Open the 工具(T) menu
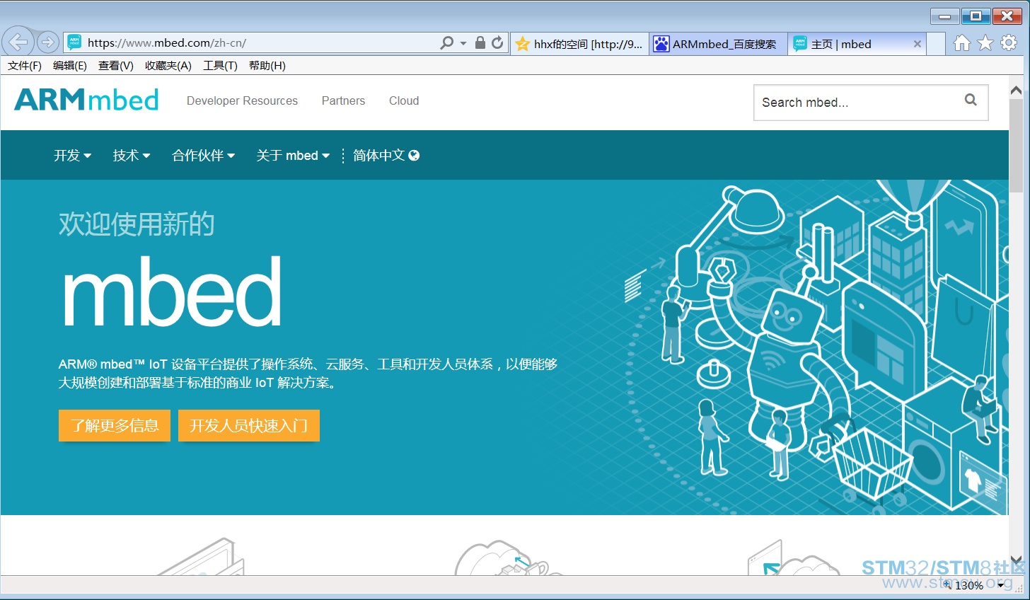The height and width of the screenshot is (600, 1030). (x=221, y=66)
